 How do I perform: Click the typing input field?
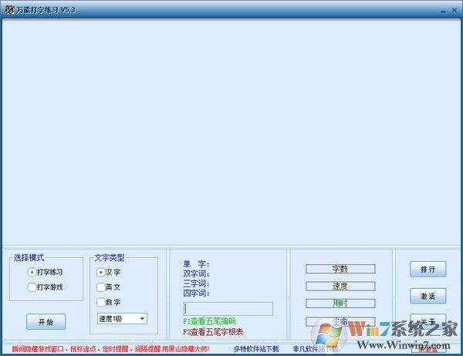228,309
